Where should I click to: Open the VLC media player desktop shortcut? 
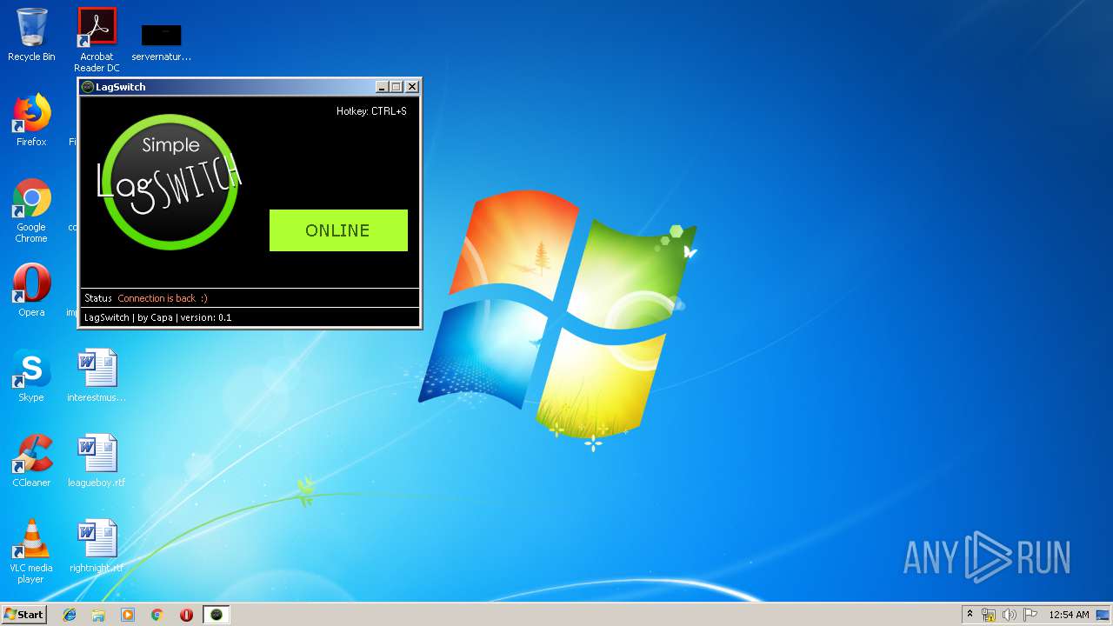click(31, 551)
